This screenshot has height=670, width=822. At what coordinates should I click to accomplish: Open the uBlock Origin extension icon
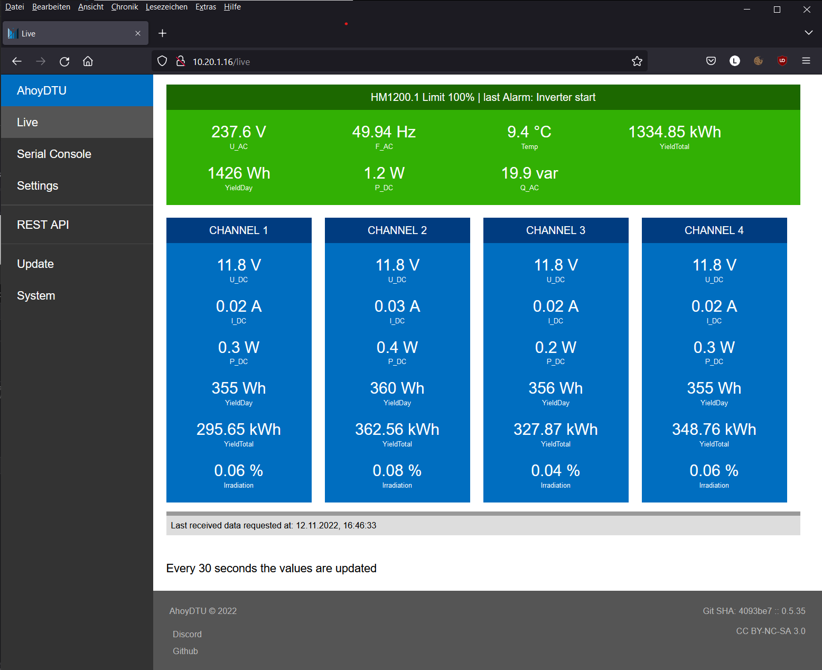(782, 61)
